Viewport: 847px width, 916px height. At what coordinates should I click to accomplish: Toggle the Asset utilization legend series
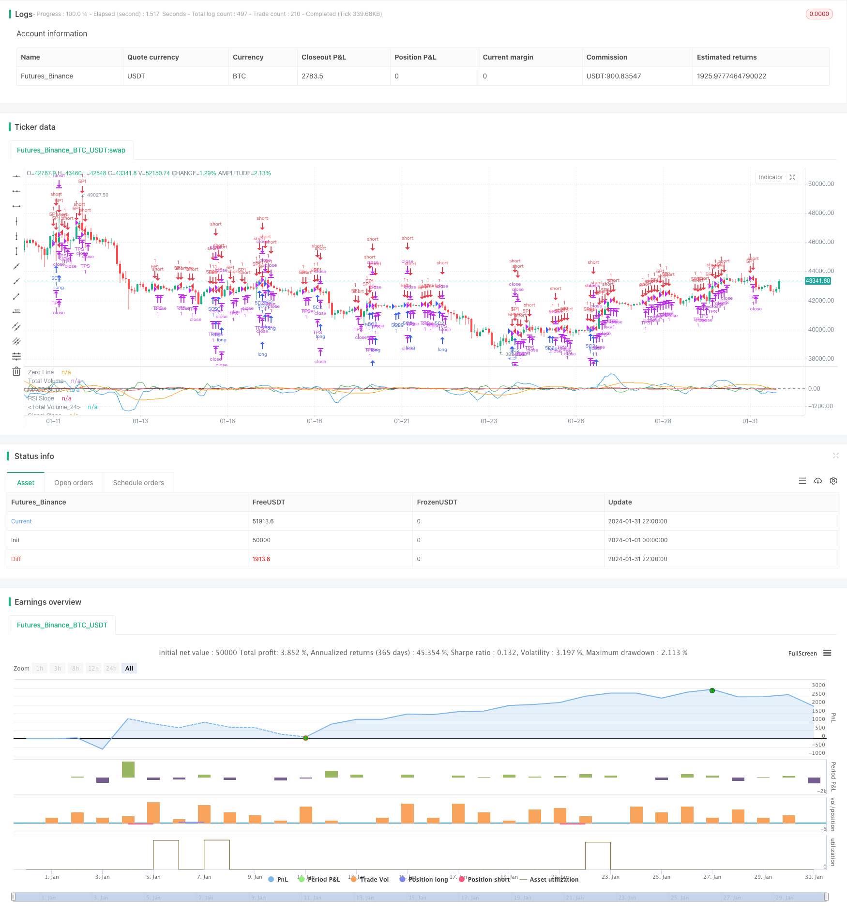[x=549, y=879]
